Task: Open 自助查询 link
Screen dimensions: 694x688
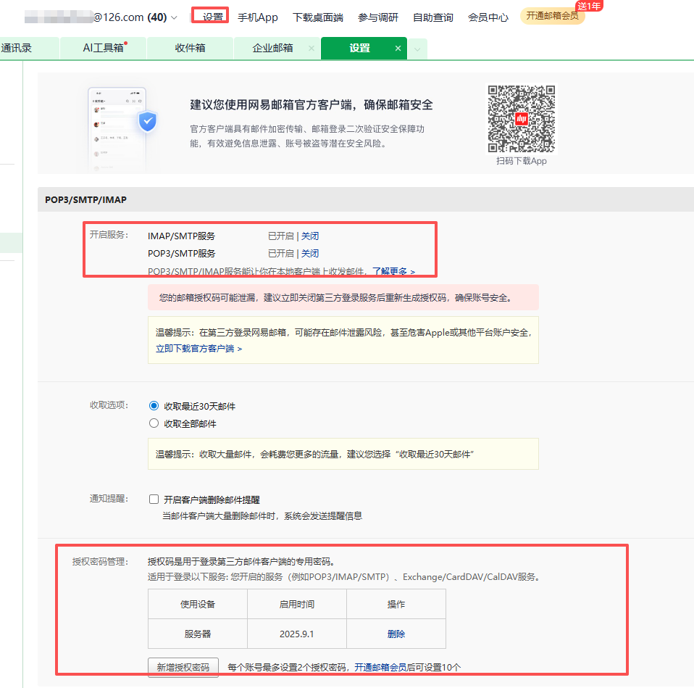Action: (433, 17)
